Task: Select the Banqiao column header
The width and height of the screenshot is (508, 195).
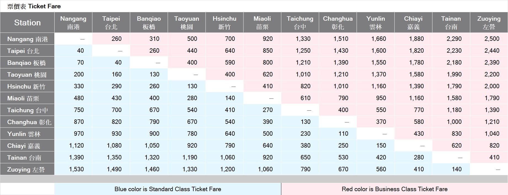Action: tap(149, 23)
